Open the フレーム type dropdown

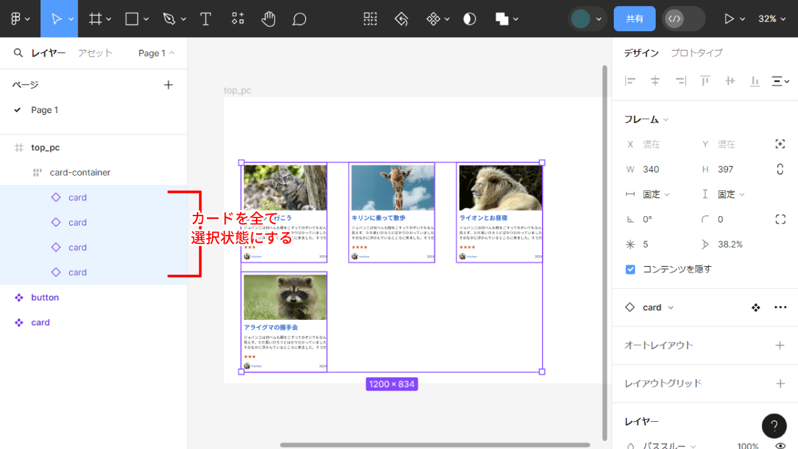[646, 120]
